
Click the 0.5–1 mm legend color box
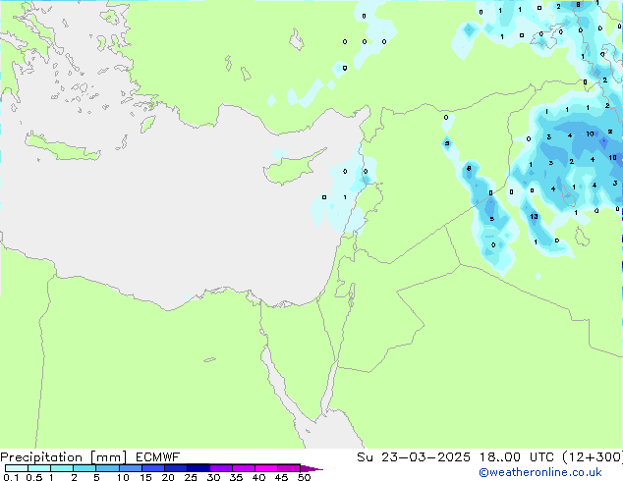tap(39, 468)
